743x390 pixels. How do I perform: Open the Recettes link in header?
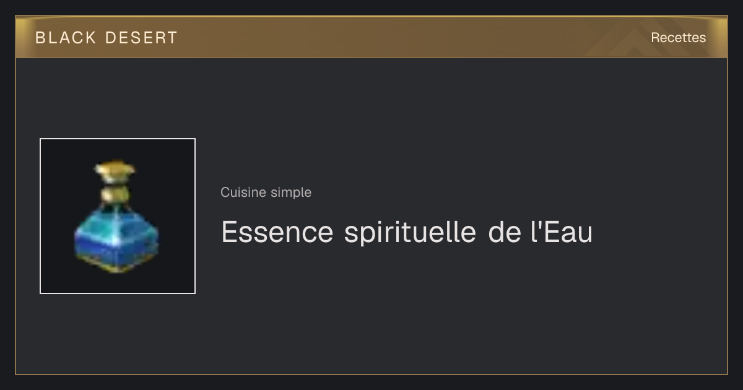pos(678,38)
